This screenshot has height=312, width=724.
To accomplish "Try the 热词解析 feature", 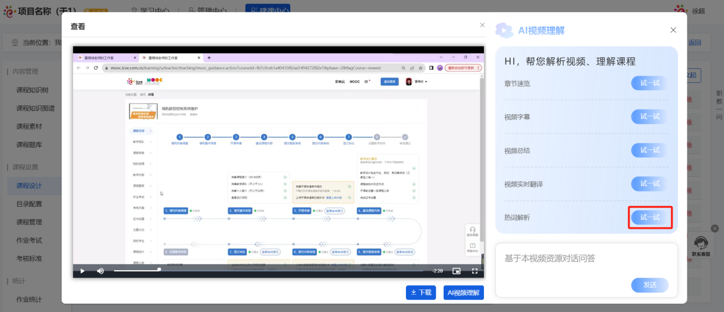I will tap(650, 217).
